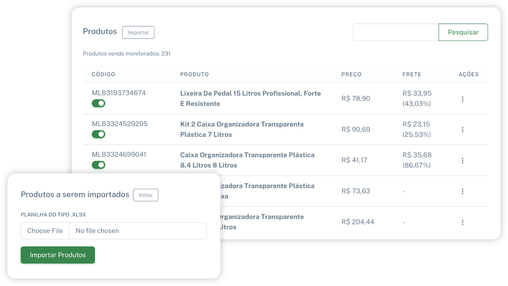Toggle monitoring for MLB3193734674
This screenshot has height=286, width=508.
tap(99, 103)
